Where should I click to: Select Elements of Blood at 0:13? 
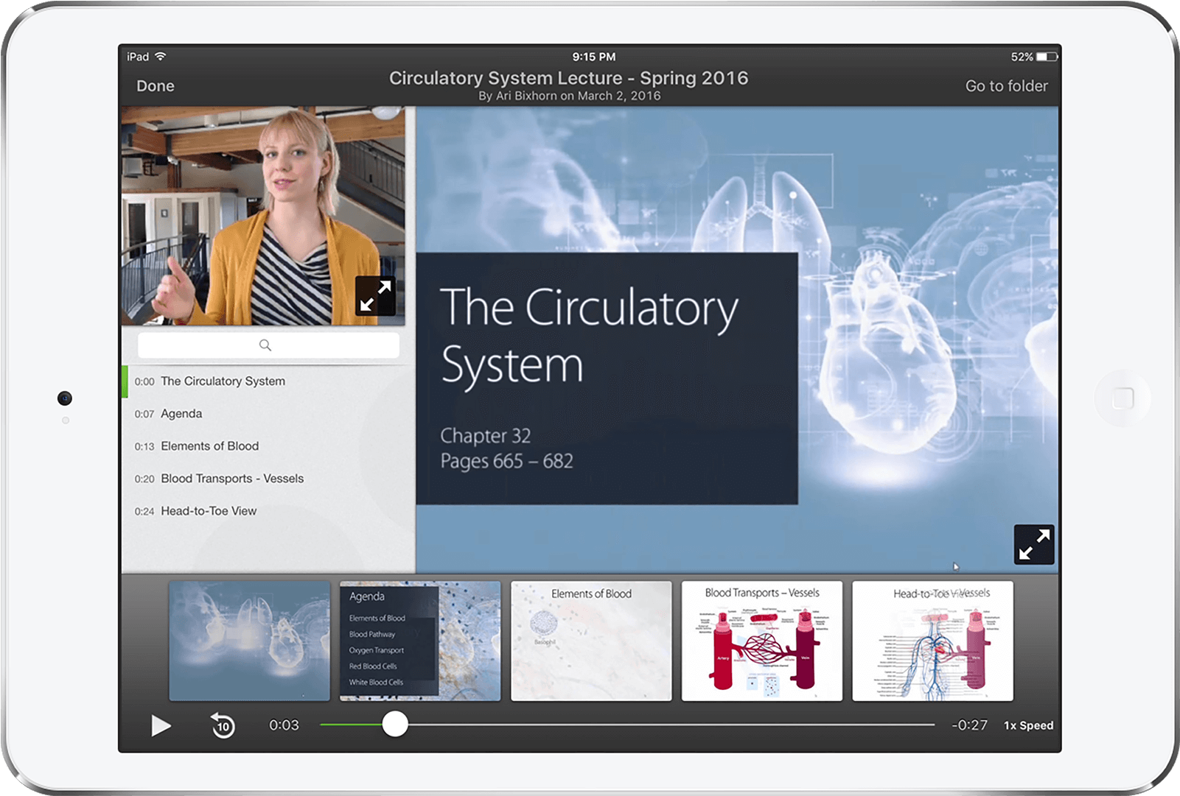(209, 446)
